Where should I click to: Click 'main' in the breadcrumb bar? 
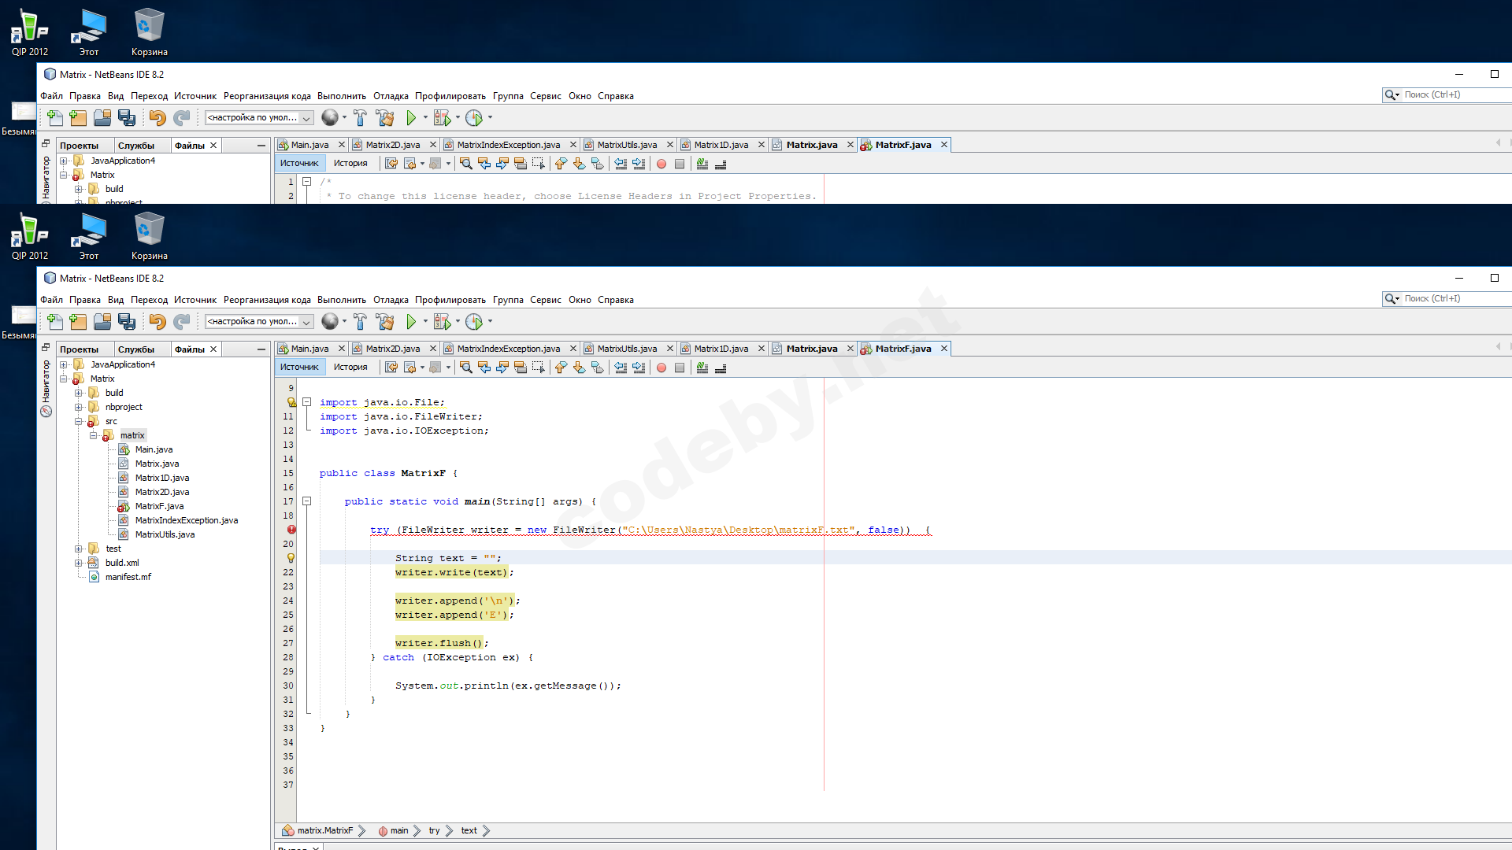point(399,831)
